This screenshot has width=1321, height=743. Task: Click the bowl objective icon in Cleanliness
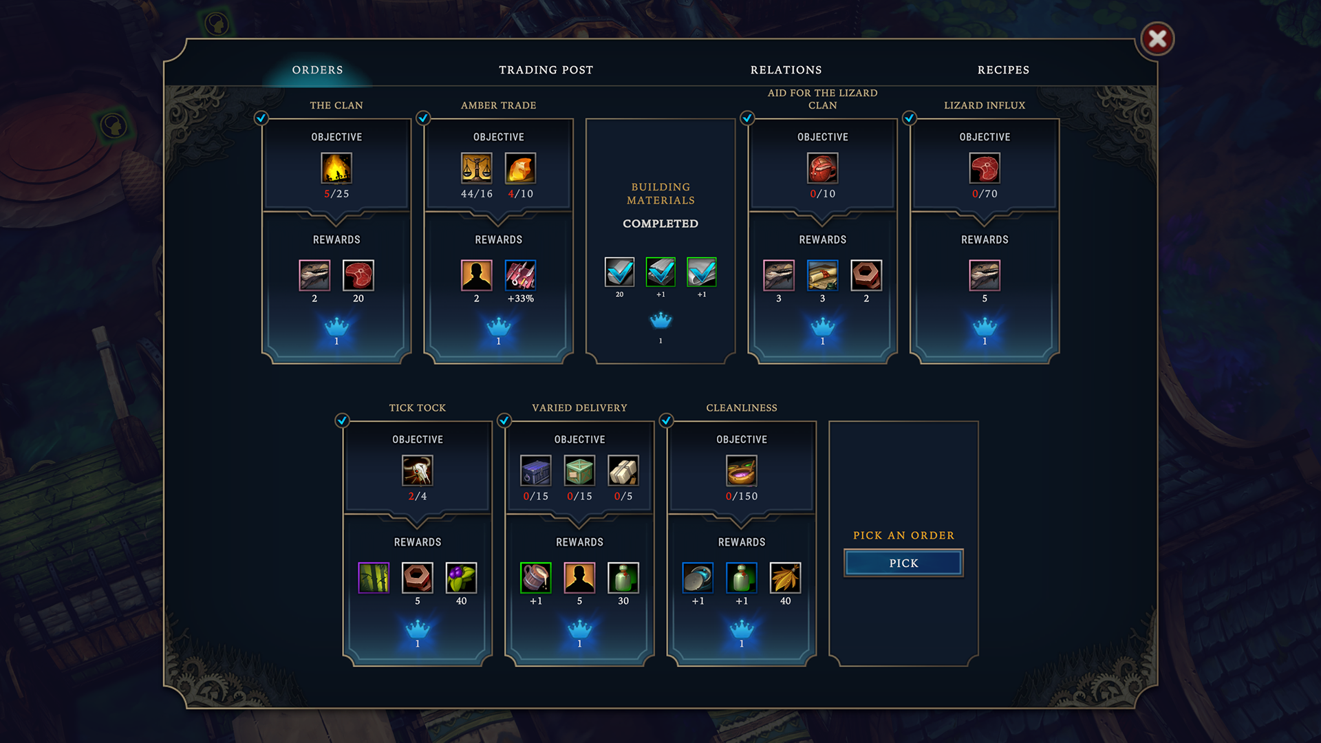(x=742, y=471)
